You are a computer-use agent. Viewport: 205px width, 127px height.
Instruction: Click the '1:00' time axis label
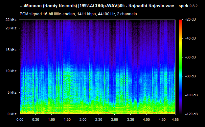pos(51,119)
